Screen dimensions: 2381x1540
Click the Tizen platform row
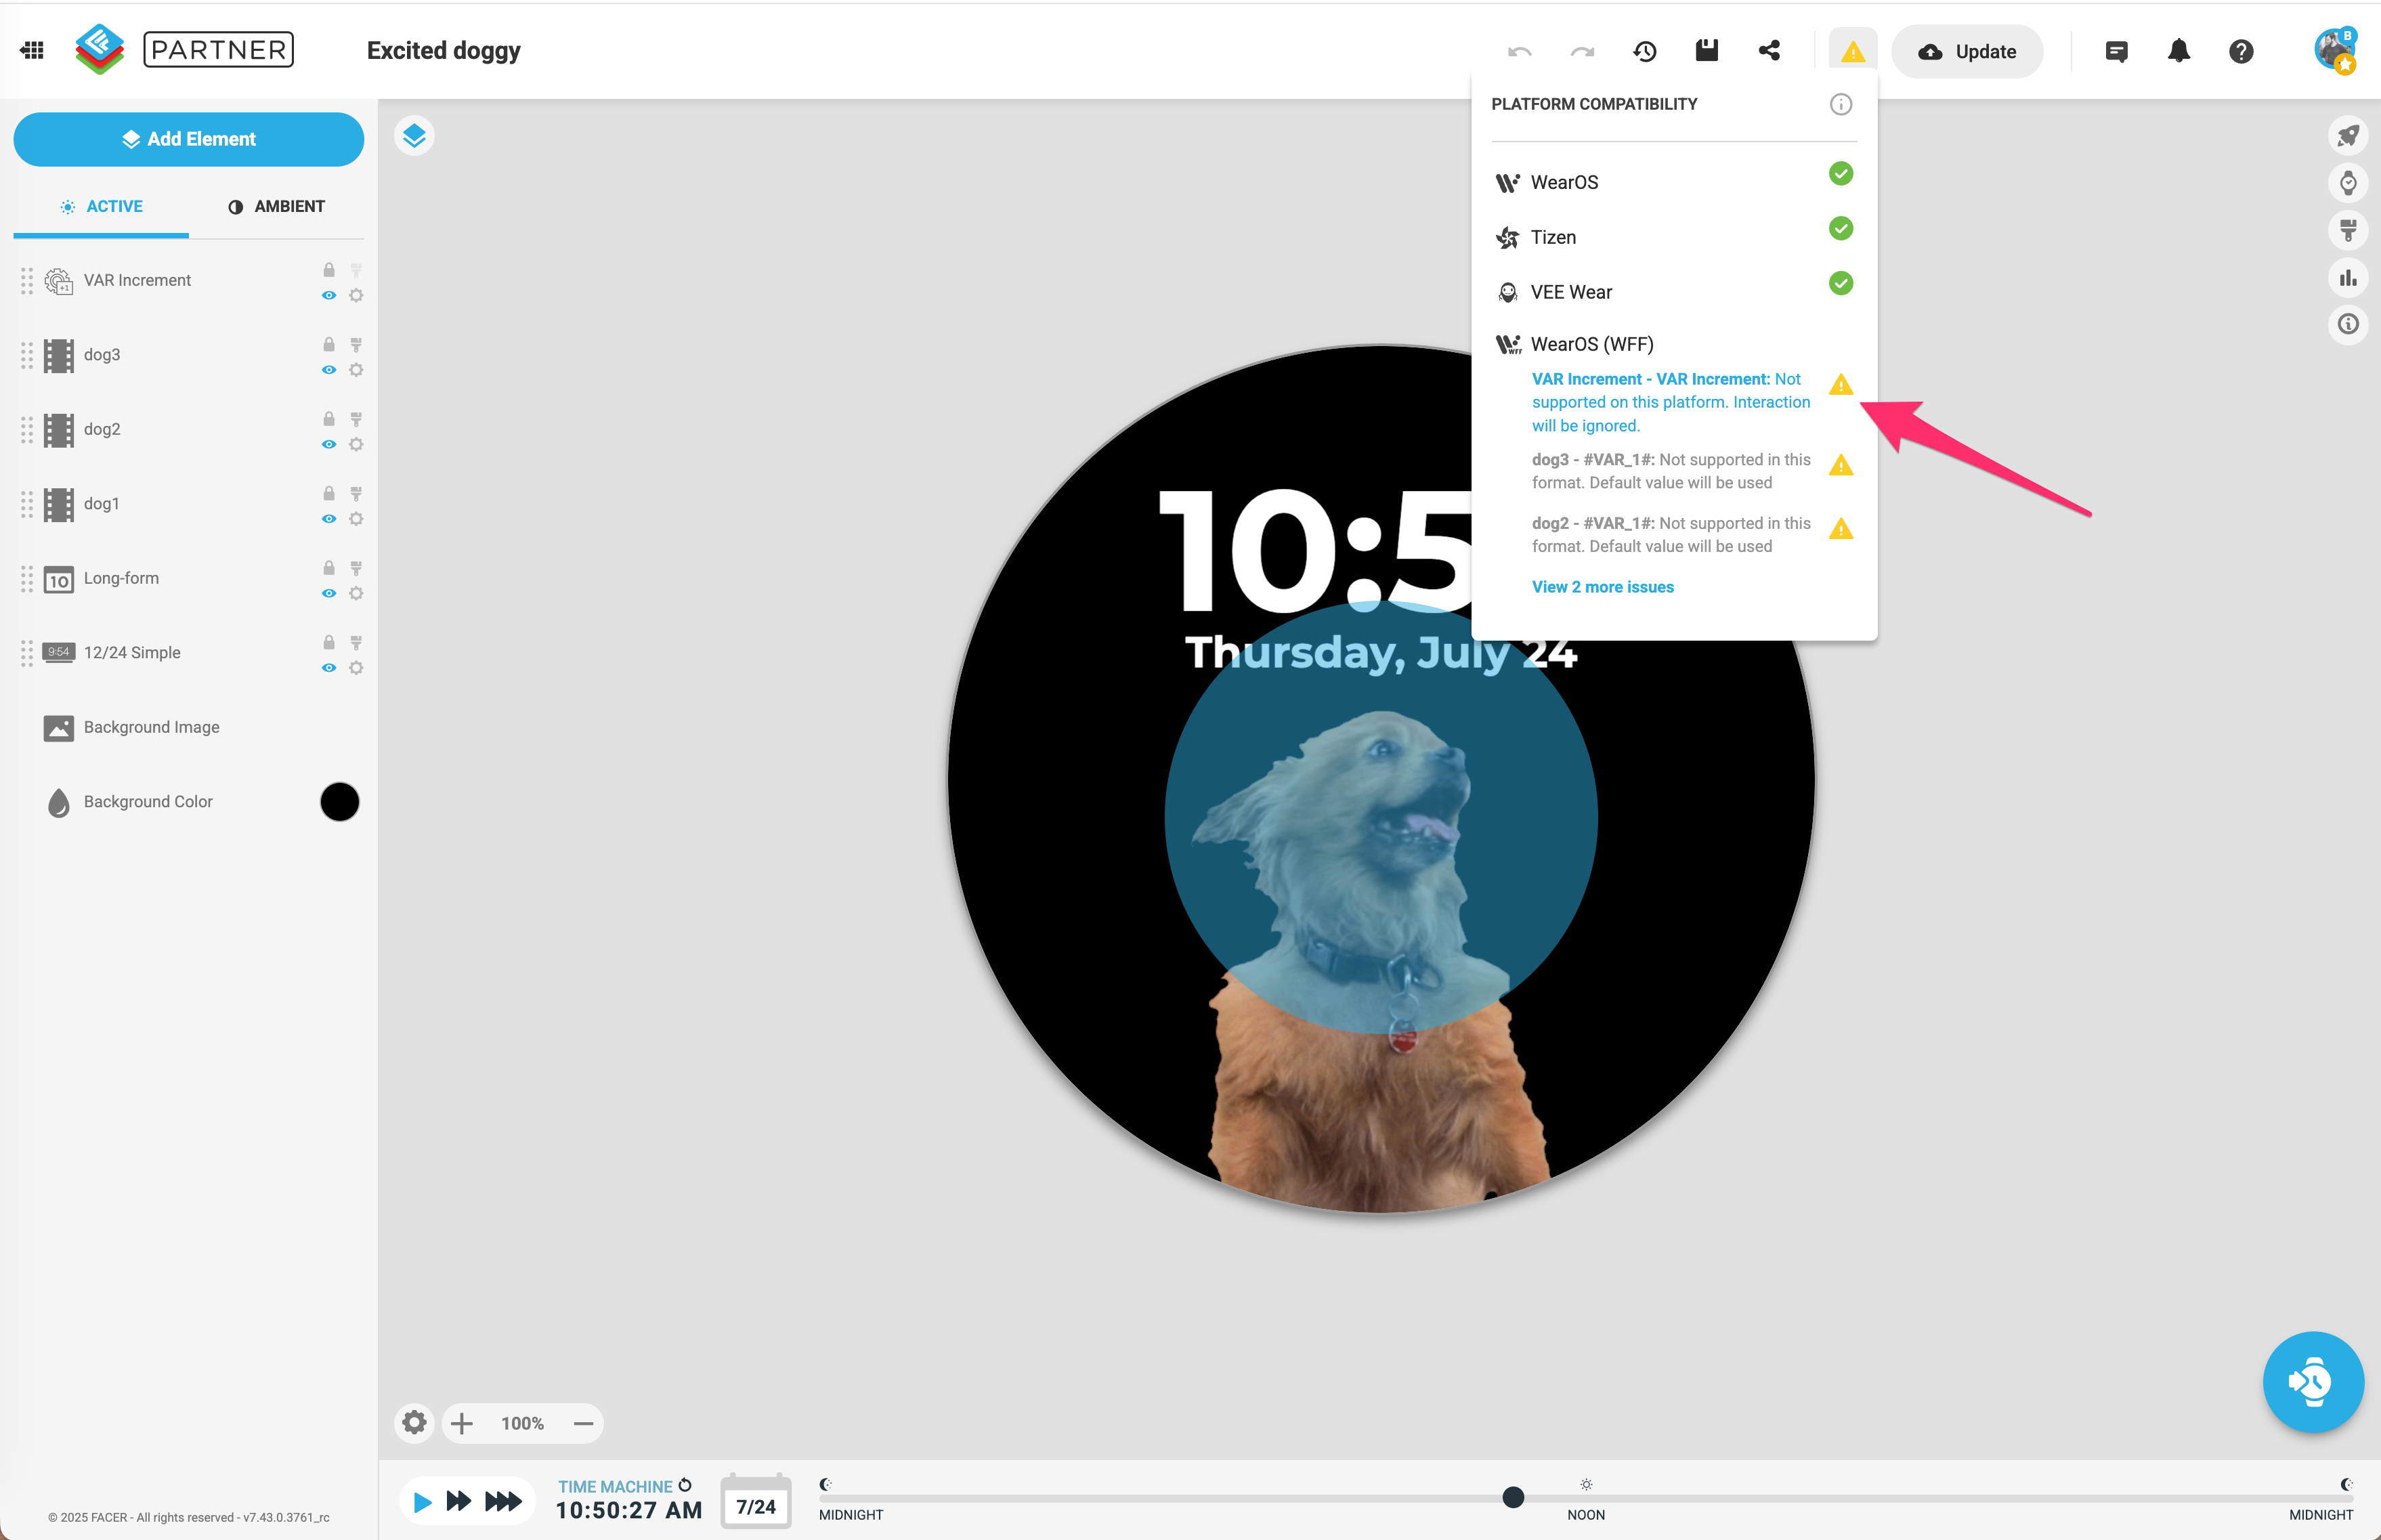[1674, 237]
